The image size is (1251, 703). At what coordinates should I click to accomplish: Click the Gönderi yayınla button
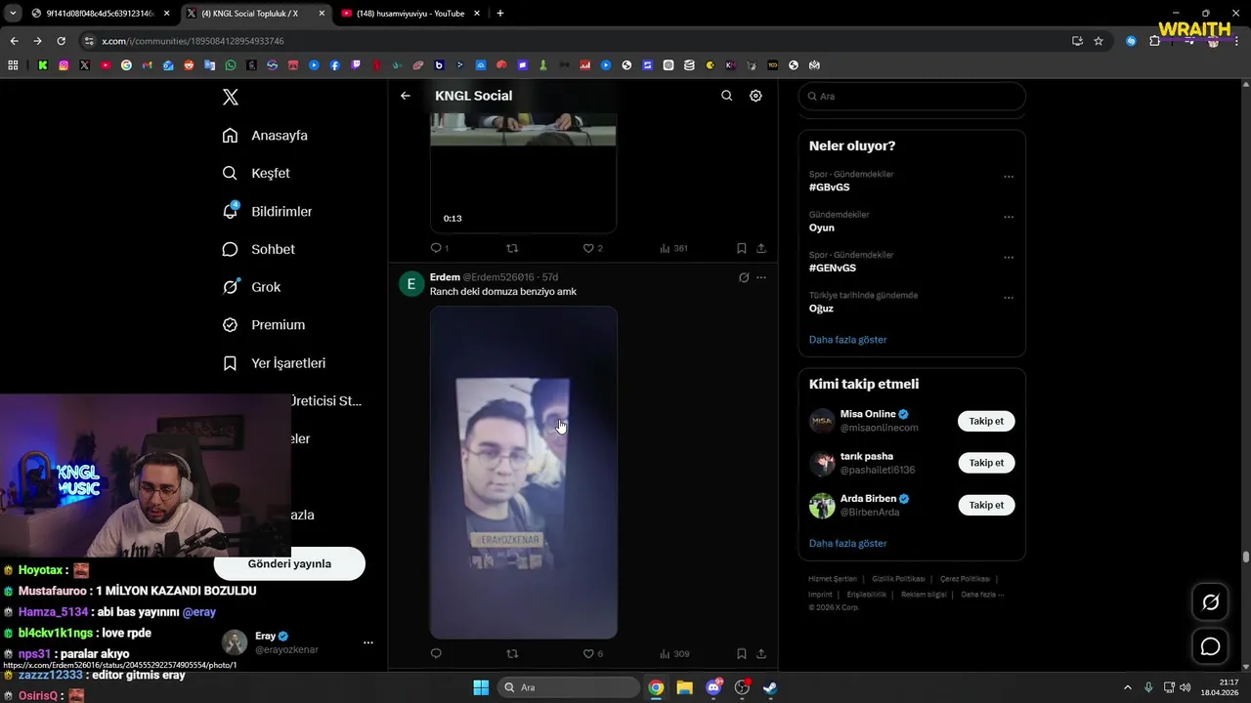(x=289, y=563)
